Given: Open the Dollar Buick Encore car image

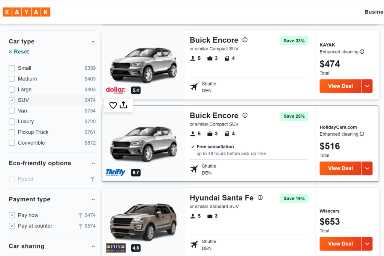Looking at the screenshot, I should [144, 65].
